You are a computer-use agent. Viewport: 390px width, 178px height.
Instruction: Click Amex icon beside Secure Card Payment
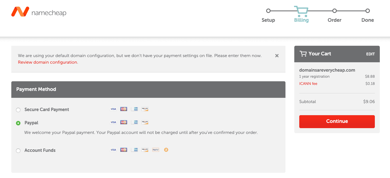(134, 109)
